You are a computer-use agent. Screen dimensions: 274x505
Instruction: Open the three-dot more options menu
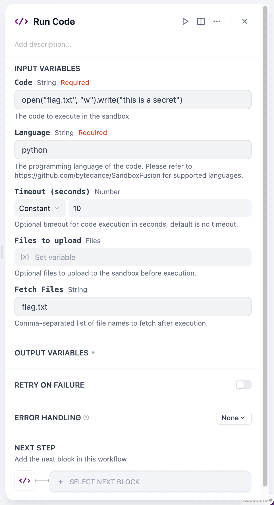[217, 21]
